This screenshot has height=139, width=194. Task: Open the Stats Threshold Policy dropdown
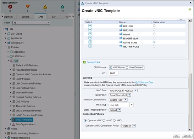[119, 110]
